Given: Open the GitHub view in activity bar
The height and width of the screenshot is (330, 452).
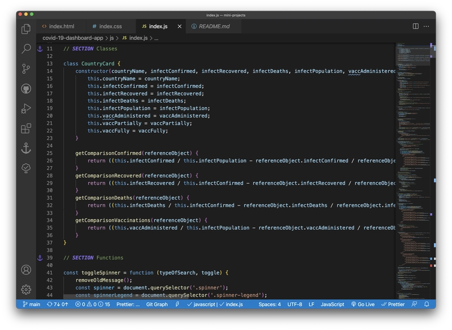Looking at the screenshot, I should click(x=26, y=89).
